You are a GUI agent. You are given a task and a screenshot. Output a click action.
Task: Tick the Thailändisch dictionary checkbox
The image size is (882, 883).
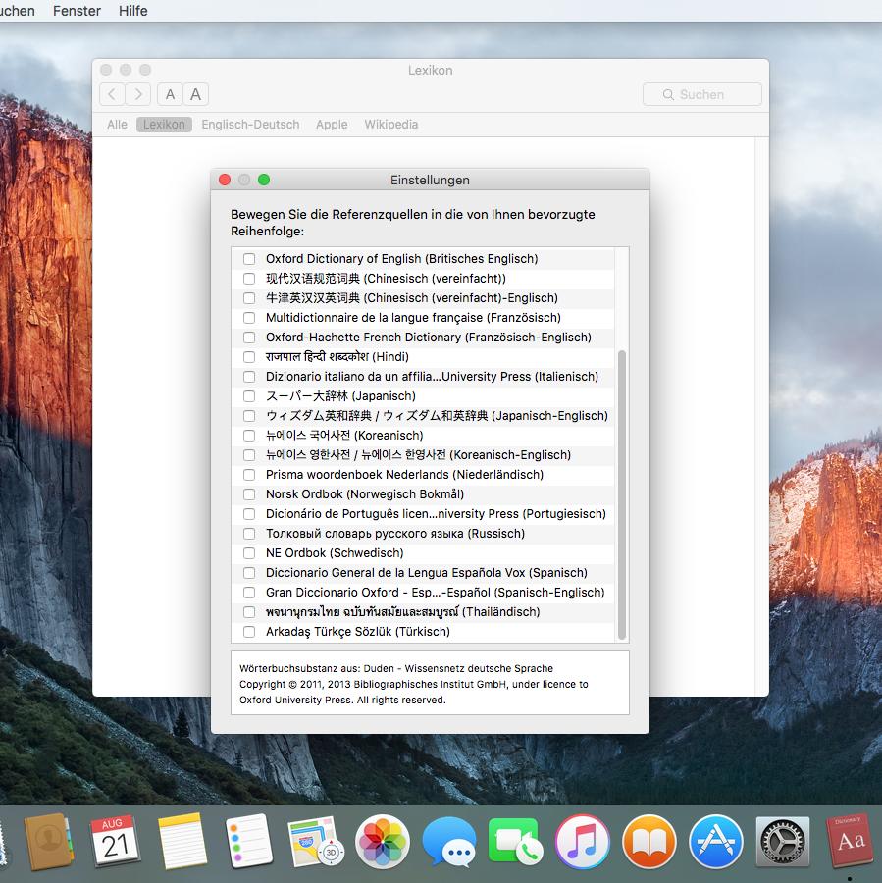pyautogui.click(x=249, y=612)
